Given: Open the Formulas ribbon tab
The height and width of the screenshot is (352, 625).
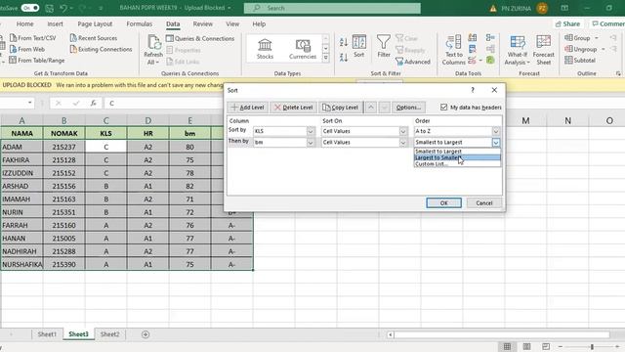Looking at the screenshot, I should 139,23.
